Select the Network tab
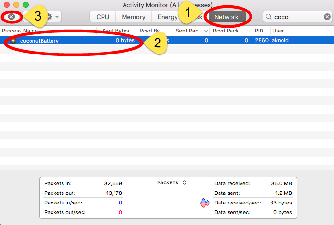 [226, 17]
